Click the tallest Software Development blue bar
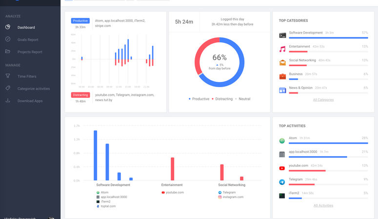 click(x=96, y=155)
